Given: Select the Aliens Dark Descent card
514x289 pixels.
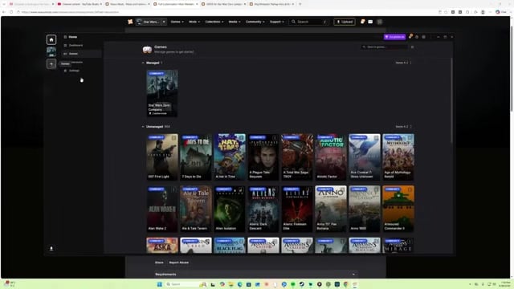Looking at the screenshot, I should coord(263,209).
